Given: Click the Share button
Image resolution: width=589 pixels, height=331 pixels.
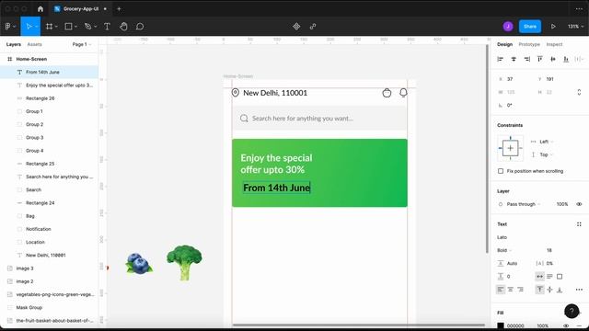Looking at the screenshot, I should coord(530,27).
